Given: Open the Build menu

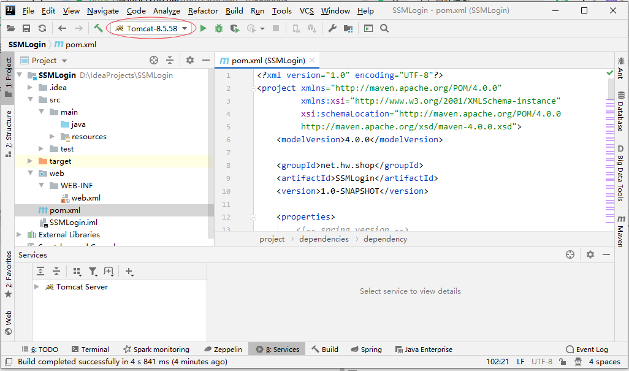Looking at the screenshot, I should pyautogui.click(x=234, y=11).
